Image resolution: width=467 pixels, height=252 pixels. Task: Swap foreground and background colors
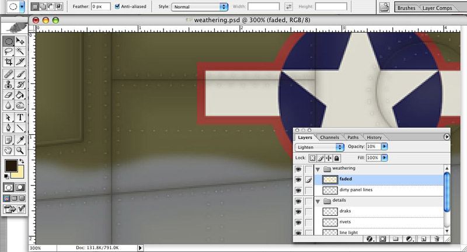(x=22, y=161)
